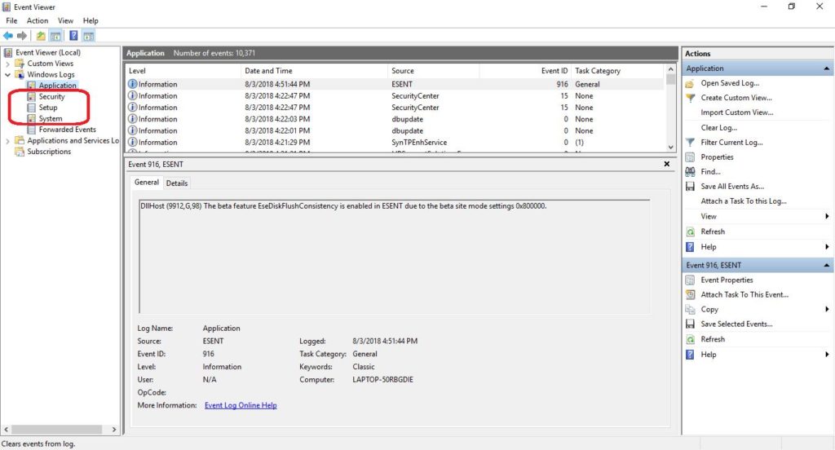Click the Create Custom View funnel icon

pyautogui.click(x=690, y=98)
